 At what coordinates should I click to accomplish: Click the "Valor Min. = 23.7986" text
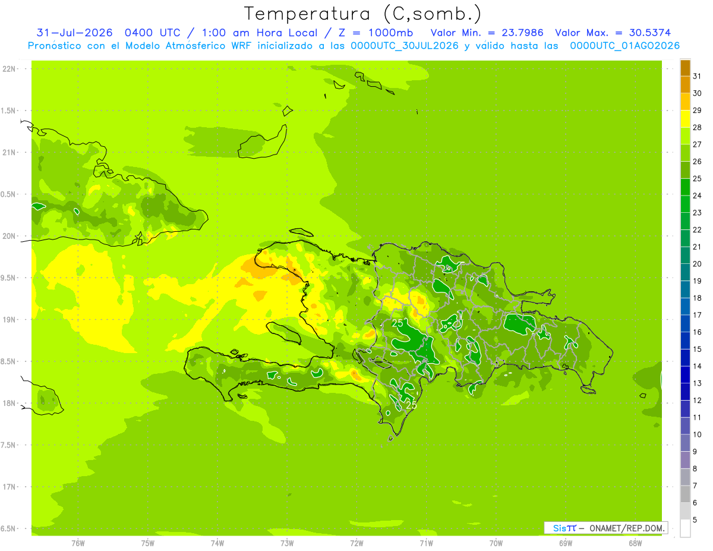tap(487, 33)
